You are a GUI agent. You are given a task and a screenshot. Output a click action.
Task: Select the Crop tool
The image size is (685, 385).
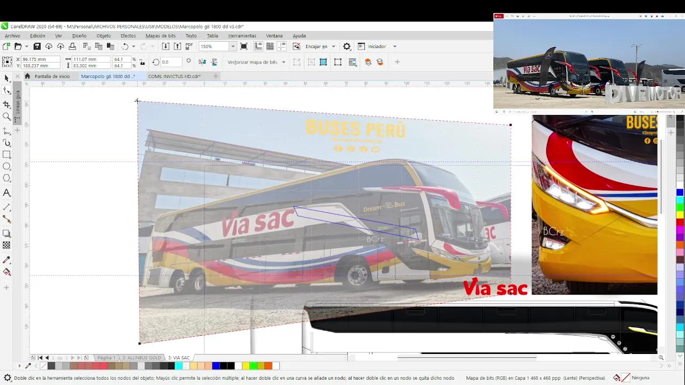(x=6, y=104)
